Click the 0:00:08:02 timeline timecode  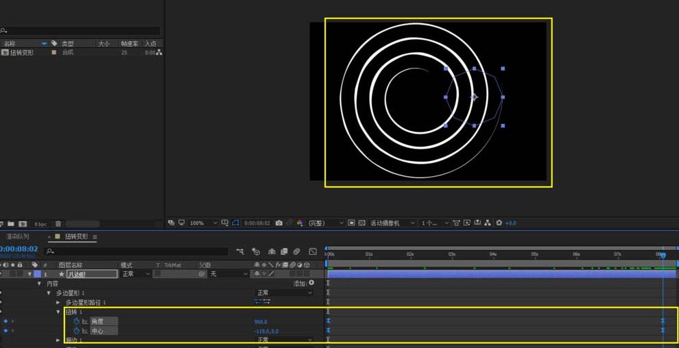19,249
